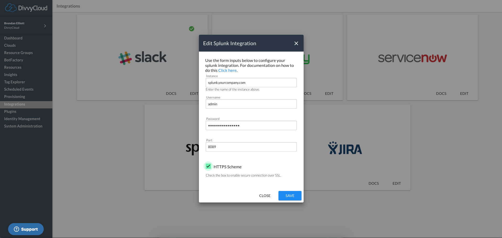Click EDIT on the middle top card
The width and height of the screenshot is (502, 238).
pyautogui.click(x=329, y=94)
